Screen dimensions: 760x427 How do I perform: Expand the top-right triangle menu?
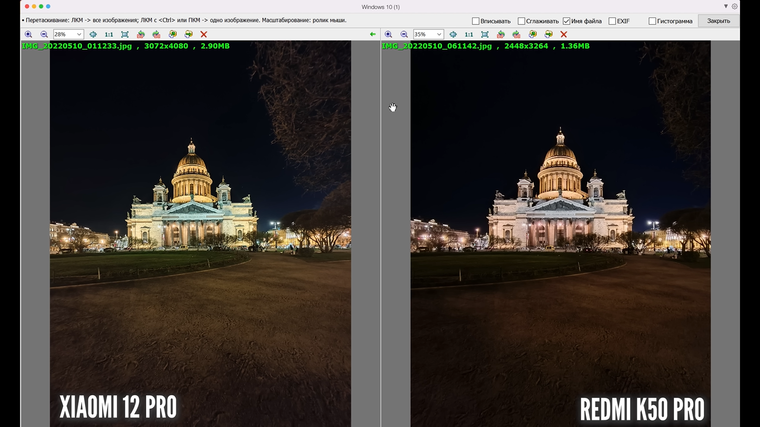[726, 6]
